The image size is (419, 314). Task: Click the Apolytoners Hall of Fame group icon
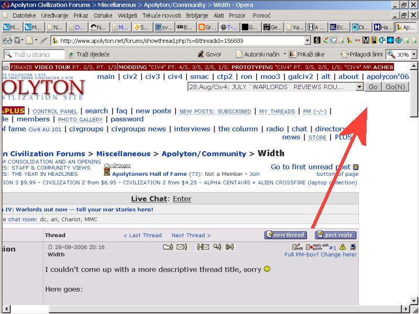pyautogui.click(x=107, y=172)
